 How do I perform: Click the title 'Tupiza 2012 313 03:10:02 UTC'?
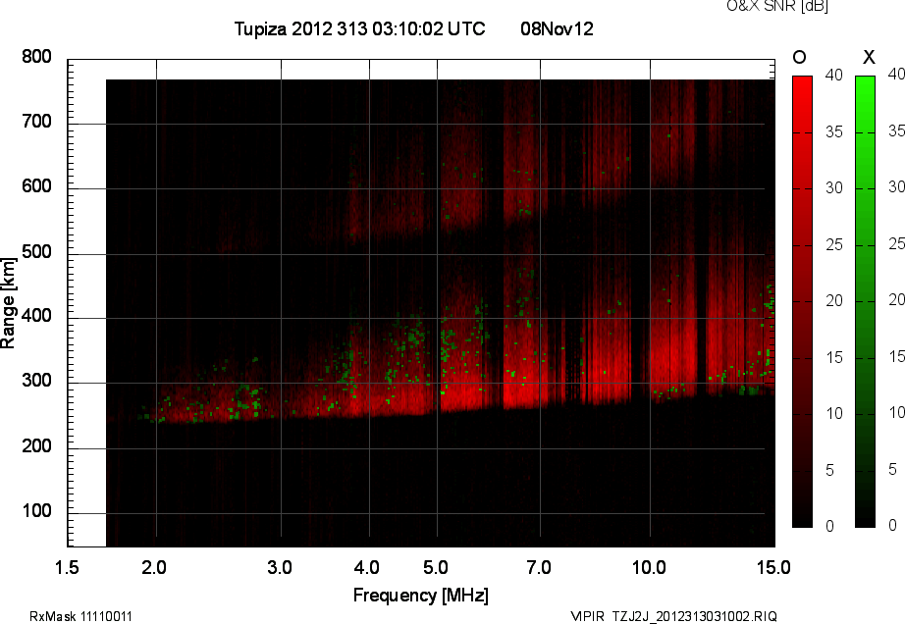pos(359,28)
